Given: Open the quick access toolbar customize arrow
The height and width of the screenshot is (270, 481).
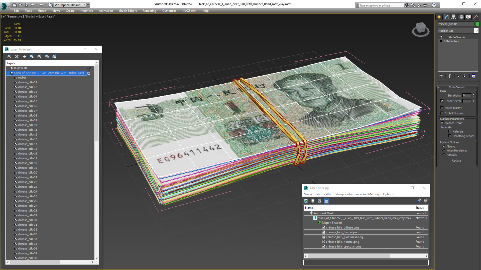Looking at the screenshot, I should (x=88, y=5).
